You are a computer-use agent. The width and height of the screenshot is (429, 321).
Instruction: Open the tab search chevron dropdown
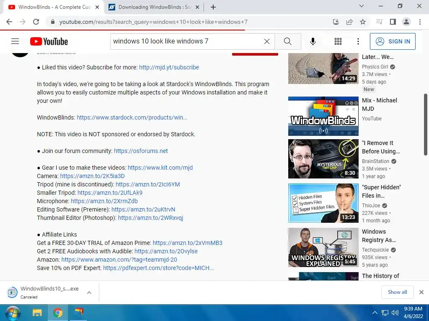click(362, 6)
